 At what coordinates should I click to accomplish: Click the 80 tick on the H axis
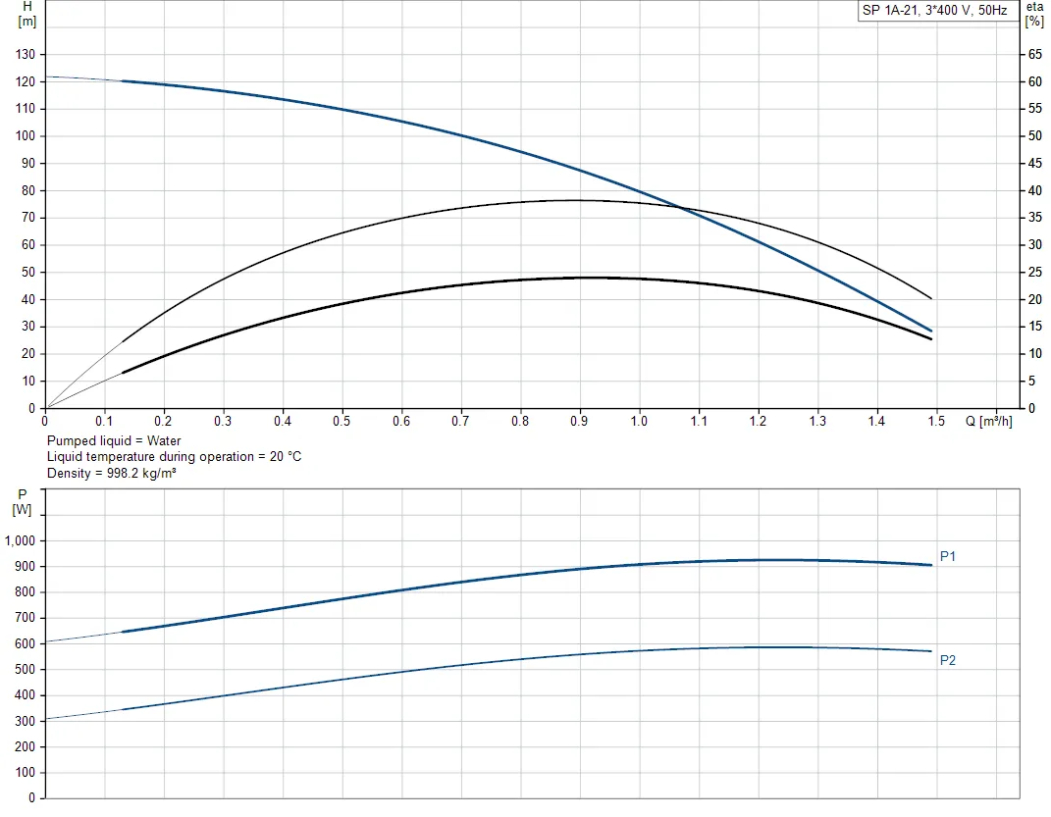click(28, 191)
